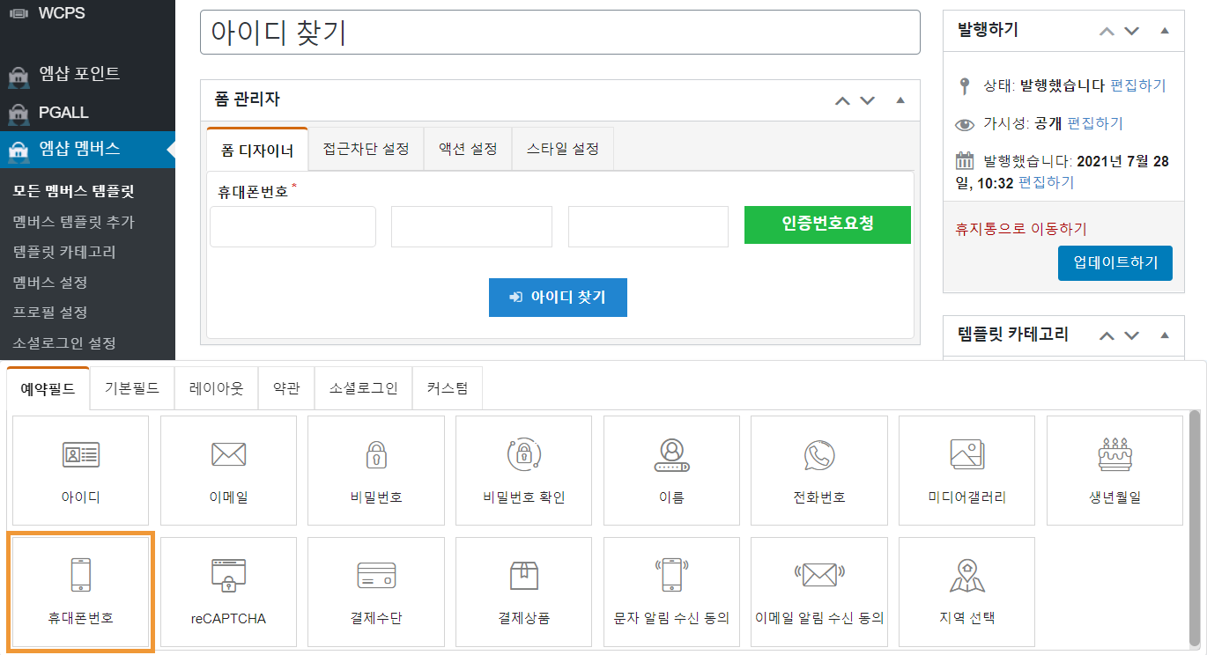Open the WCPS sidebar menu
Viewport: 1207px width, 655px height.
coord(87,13)
